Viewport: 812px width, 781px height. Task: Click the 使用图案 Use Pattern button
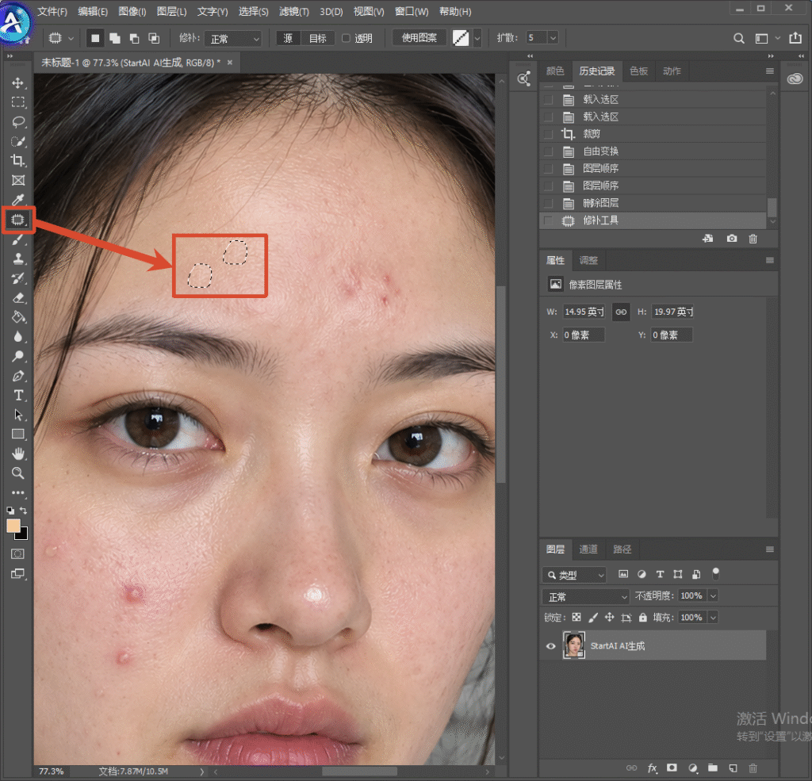point(419,38)
